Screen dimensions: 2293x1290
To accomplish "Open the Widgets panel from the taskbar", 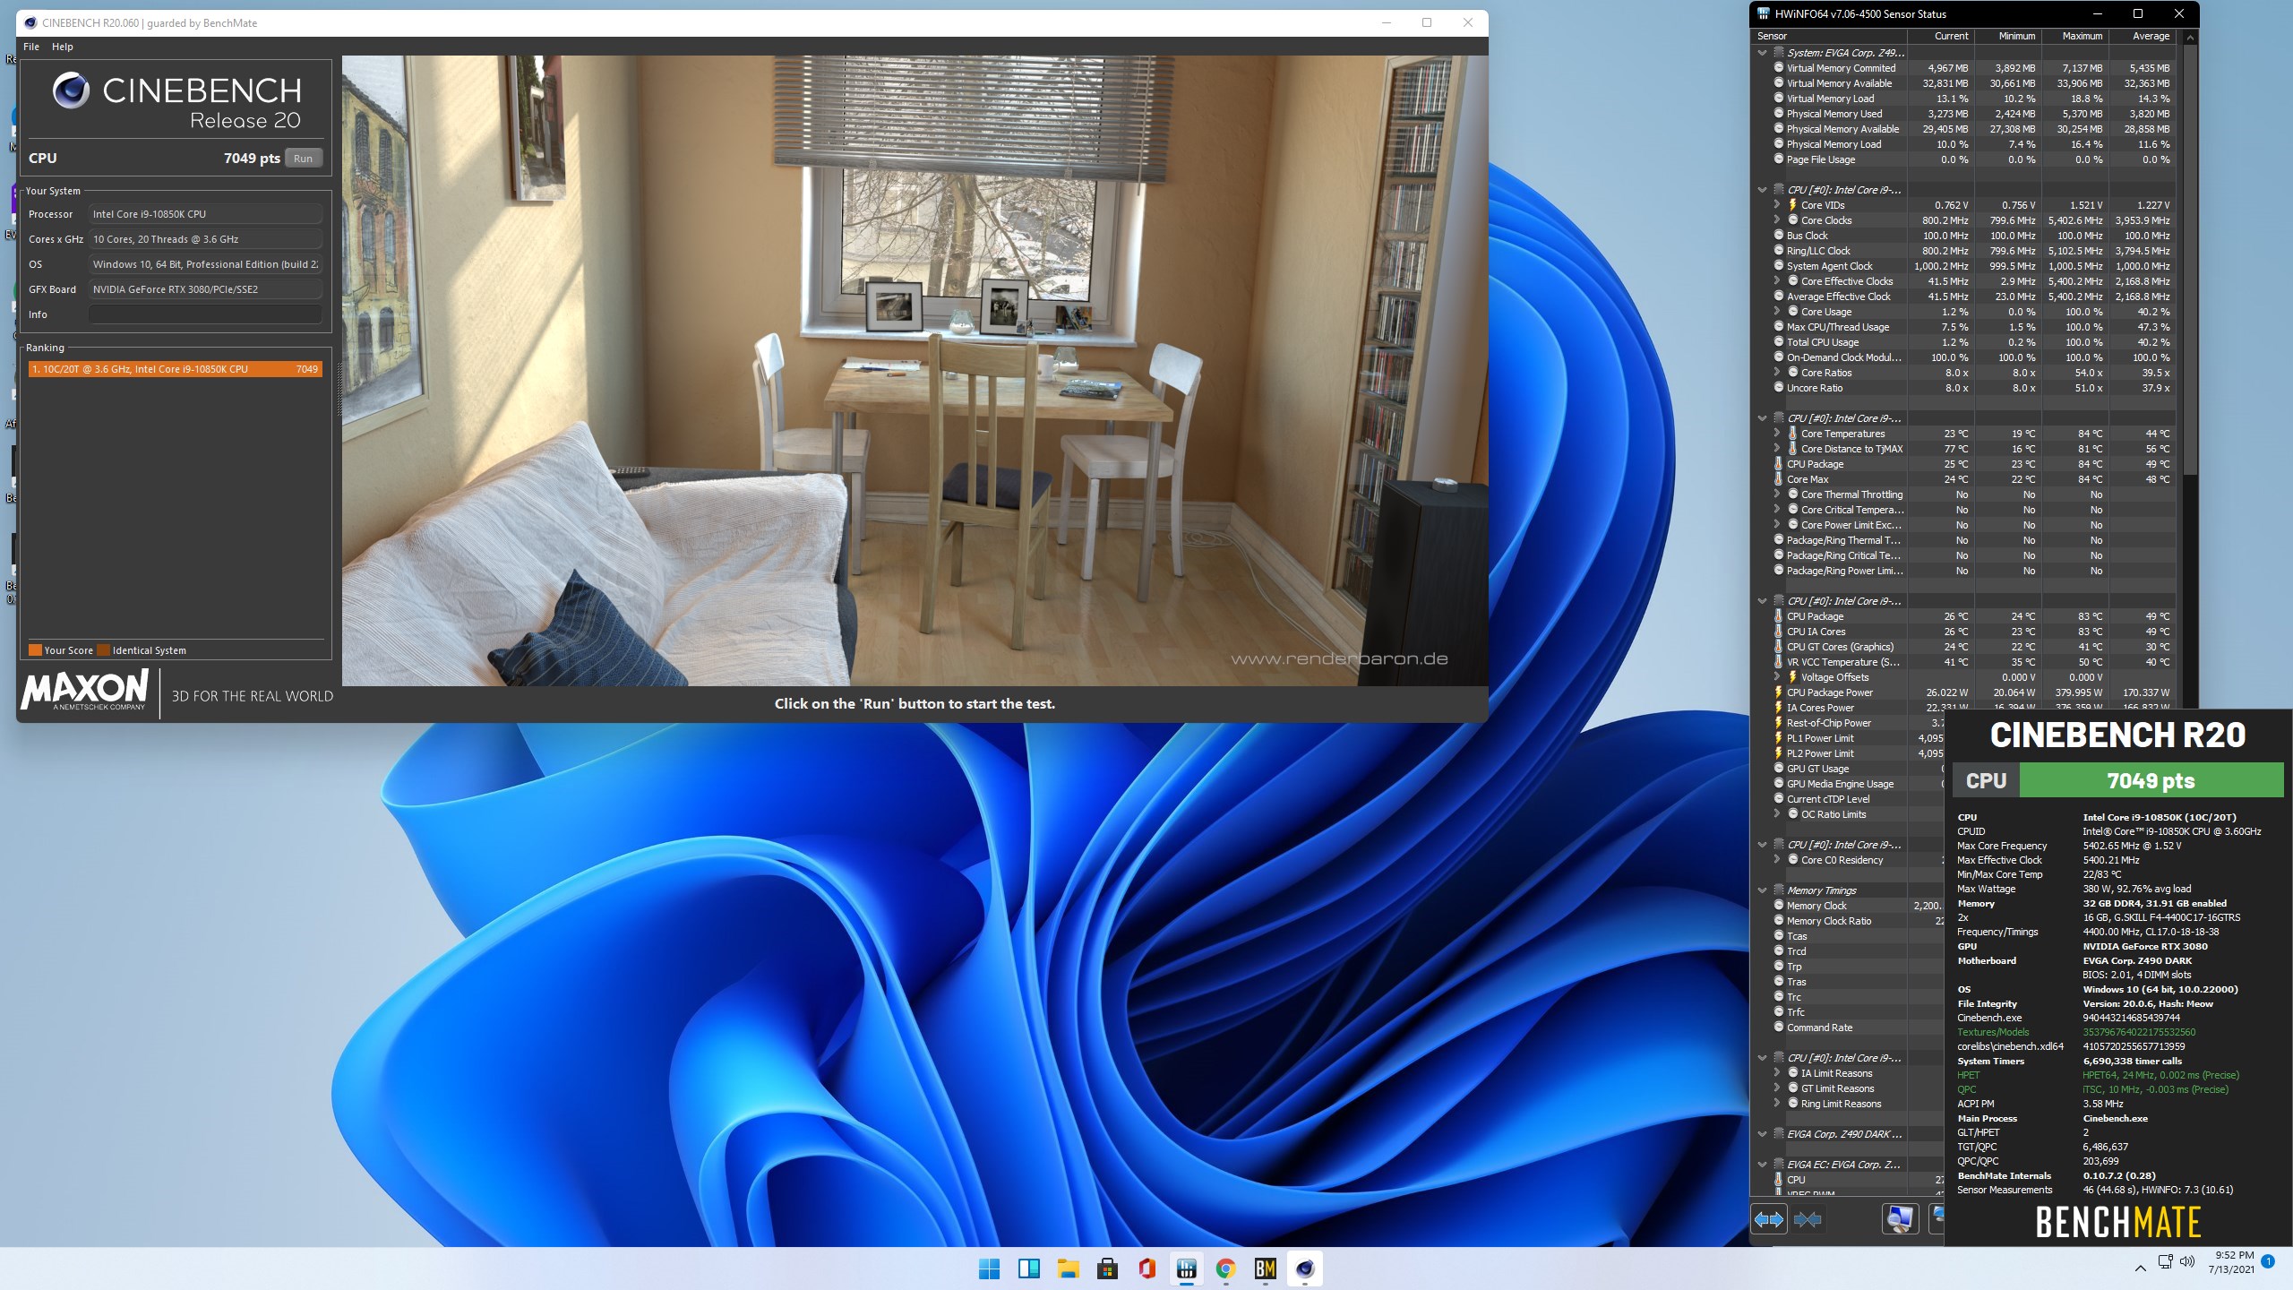I will [1029, 1268].
